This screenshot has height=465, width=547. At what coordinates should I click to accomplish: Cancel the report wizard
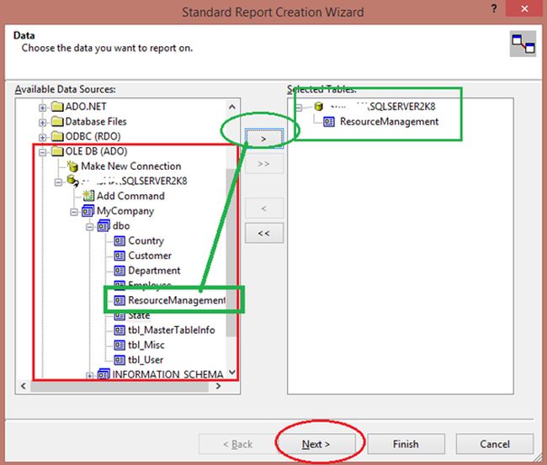(495, 444)
